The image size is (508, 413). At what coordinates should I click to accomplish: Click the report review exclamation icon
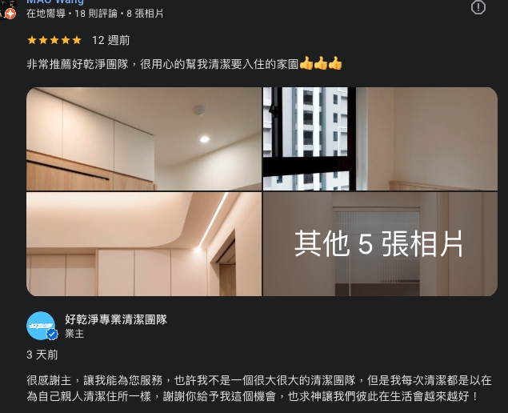(x=478, y=7)
